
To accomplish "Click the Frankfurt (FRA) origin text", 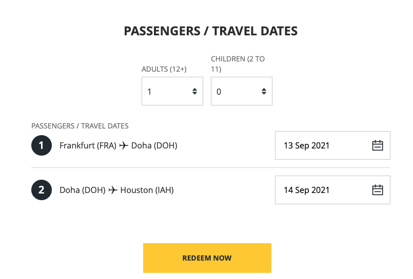I will click(88, 145).
